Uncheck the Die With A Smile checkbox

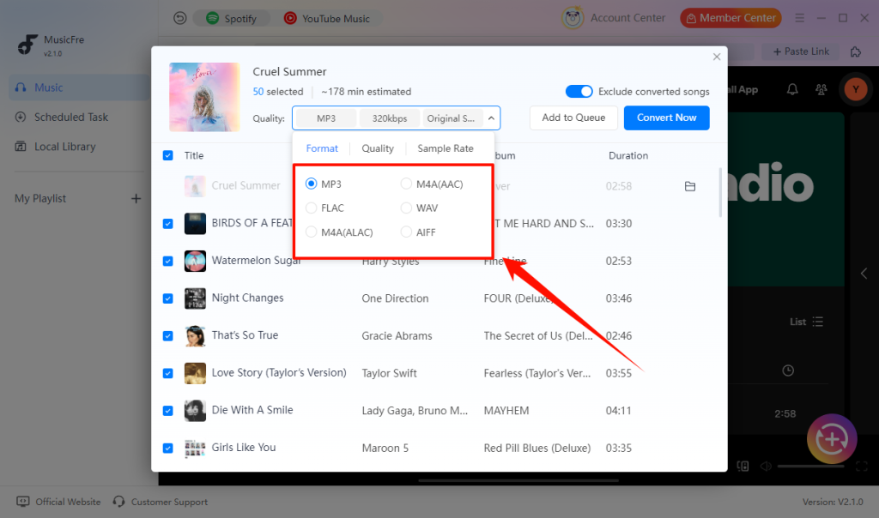pyautogui.click(x=167, y=411)
